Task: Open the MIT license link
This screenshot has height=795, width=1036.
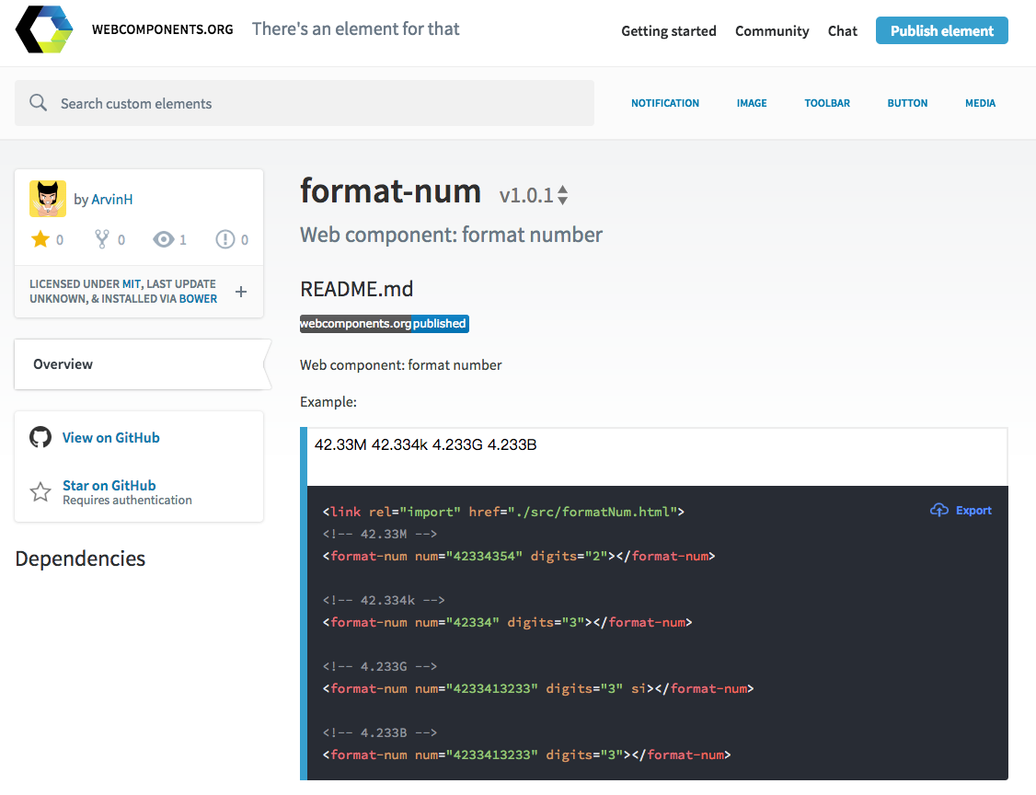Action: (x=132, y=283)
